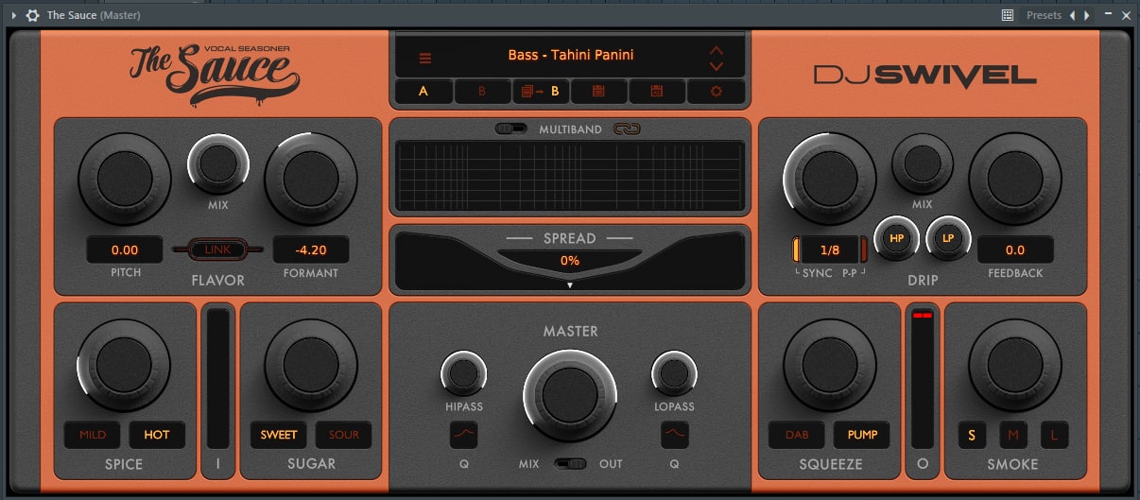
Task: Flip the master Mix/Out switch
Action: (x=571, y=464)
